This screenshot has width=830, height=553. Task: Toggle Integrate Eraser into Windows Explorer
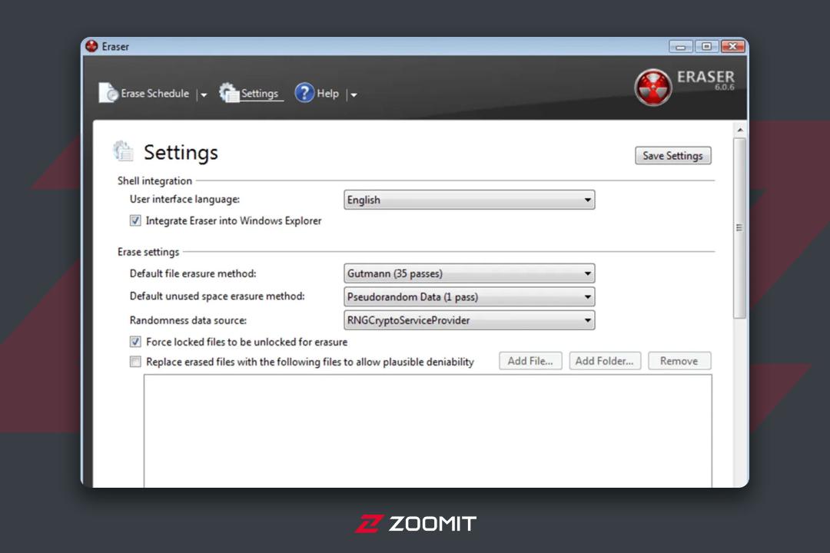coord(135,220)
